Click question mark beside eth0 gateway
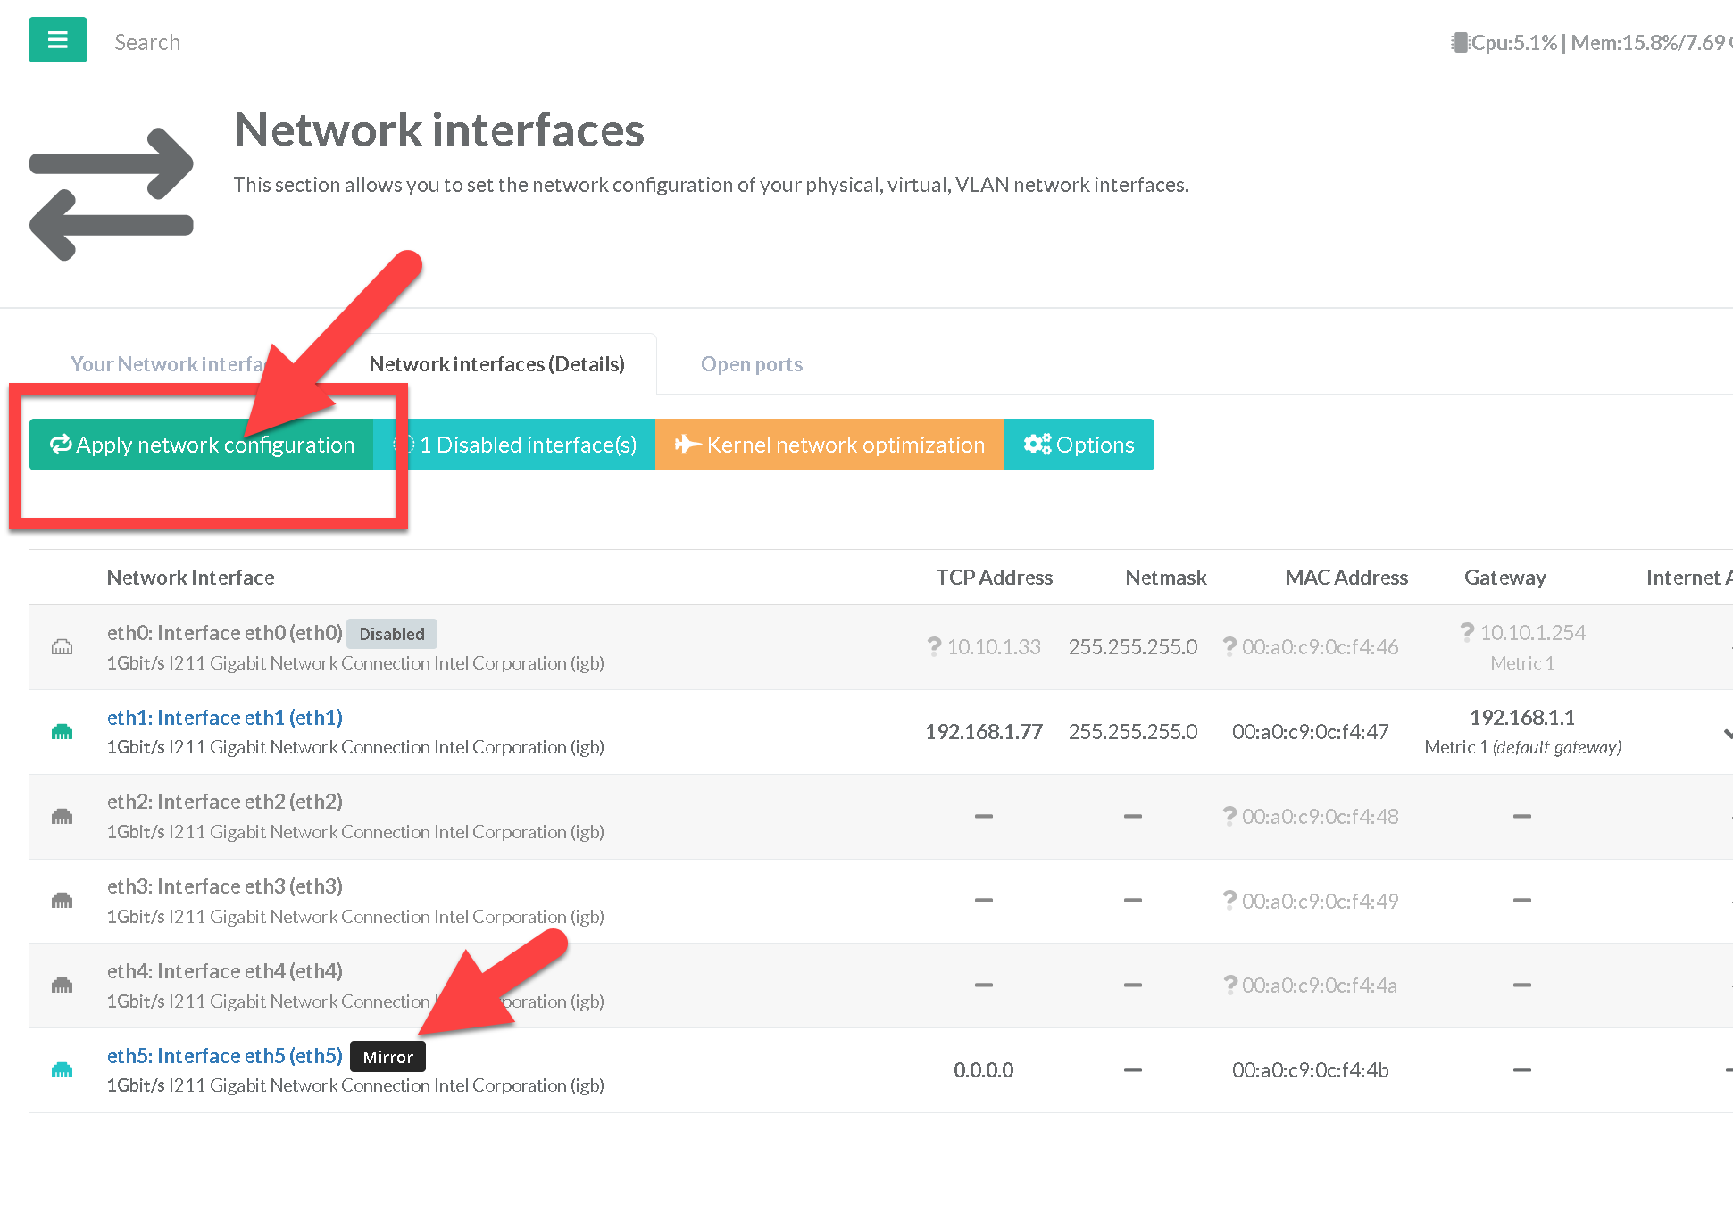Viewport: 1733px width, 1206px height. [1467, 632]
